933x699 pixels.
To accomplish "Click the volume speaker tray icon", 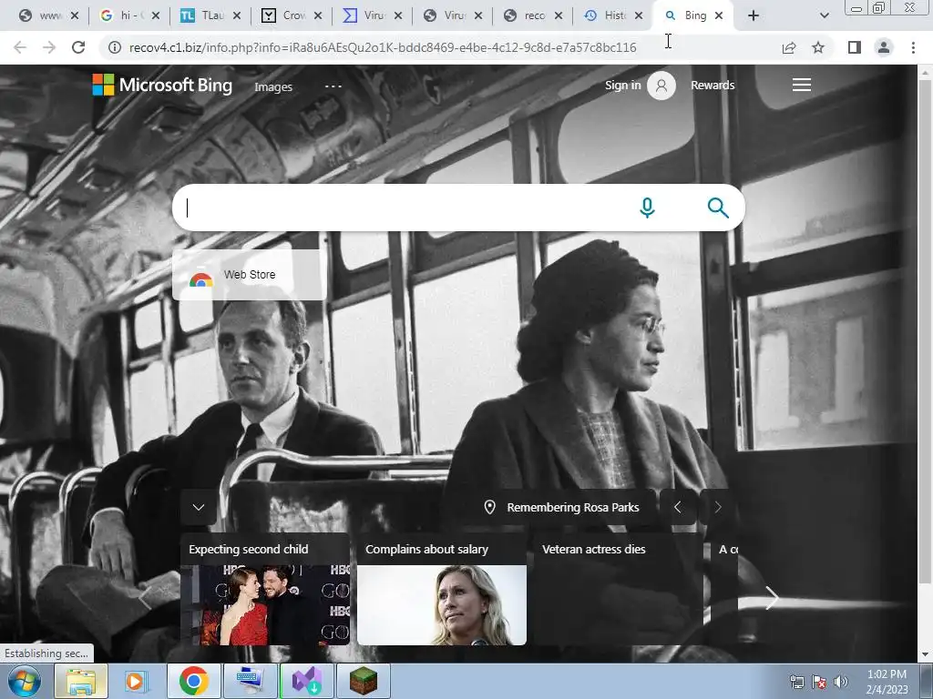I will point(841,682).
